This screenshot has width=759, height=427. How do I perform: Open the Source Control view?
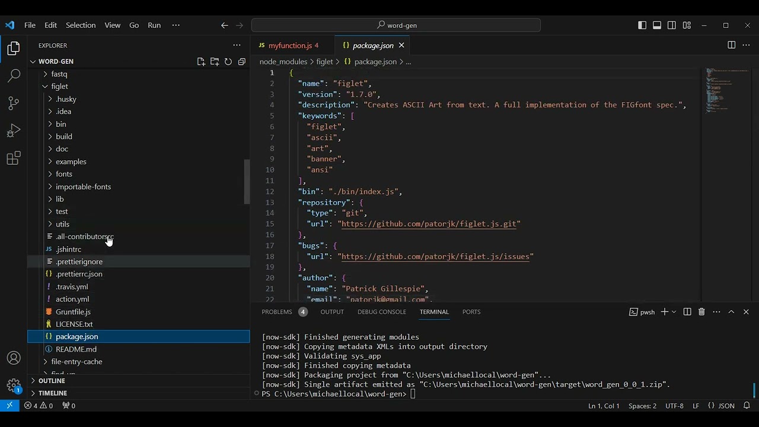[13, 103]
